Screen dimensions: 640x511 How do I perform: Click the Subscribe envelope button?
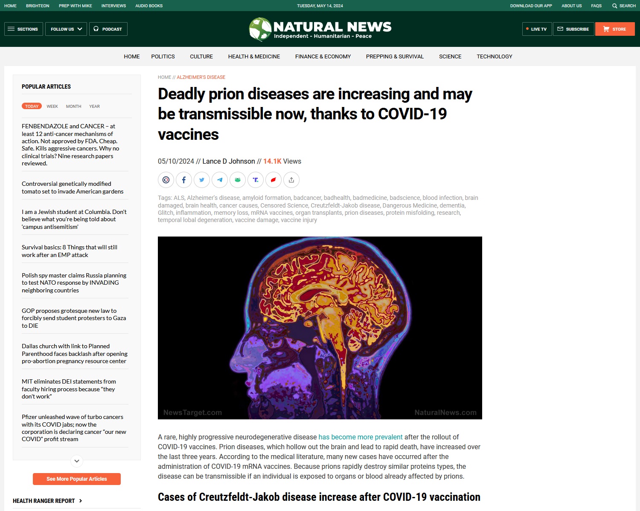pyautogui.click(x=573, y=29)
